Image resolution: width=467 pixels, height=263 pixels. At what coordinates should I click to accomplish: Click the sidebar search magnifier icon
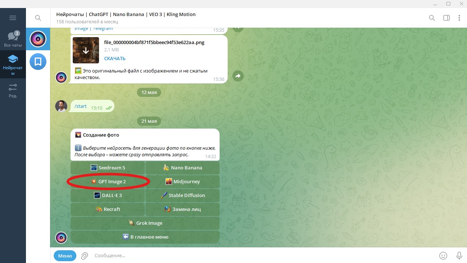(x=38, y=18)
